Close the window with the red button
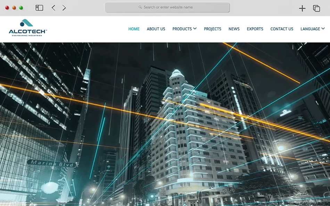This screenshot has height=206, width=330. pyautogui.click(x=7, y=8)
